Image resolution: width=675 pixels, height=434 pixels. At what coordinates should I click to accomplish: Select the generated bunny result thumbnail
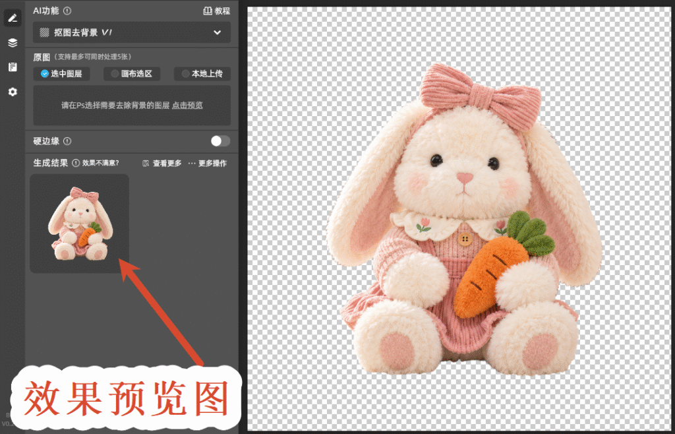79,224
